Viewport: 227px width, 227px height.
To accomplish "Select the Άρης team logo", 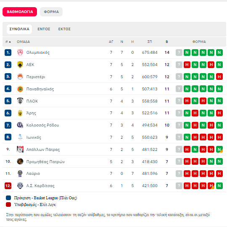I will pos(20,113).
